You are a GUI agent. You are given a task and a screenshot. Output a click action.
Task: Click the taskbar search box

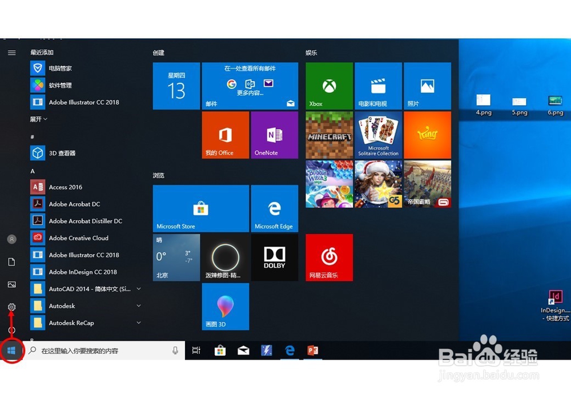[104, 350]
